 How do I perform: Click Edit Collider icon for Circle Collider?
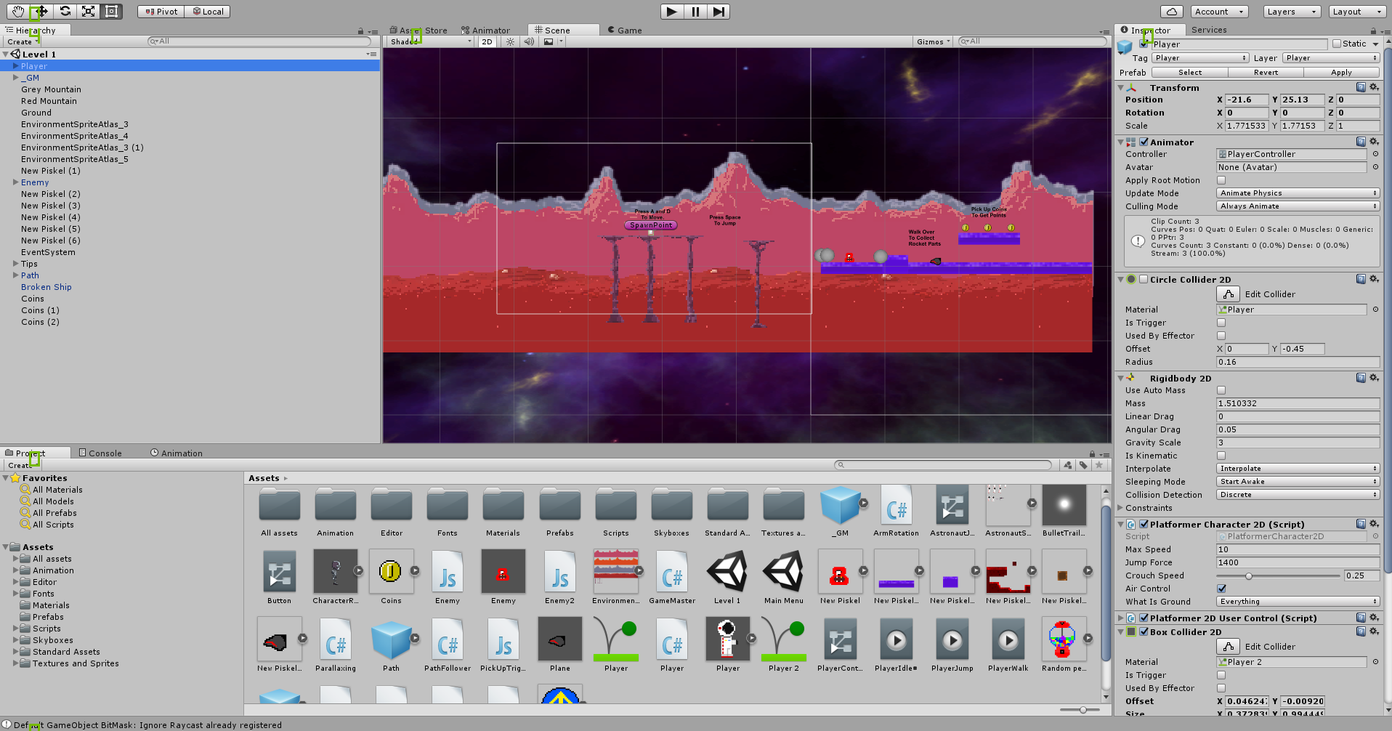point(1228,294)
